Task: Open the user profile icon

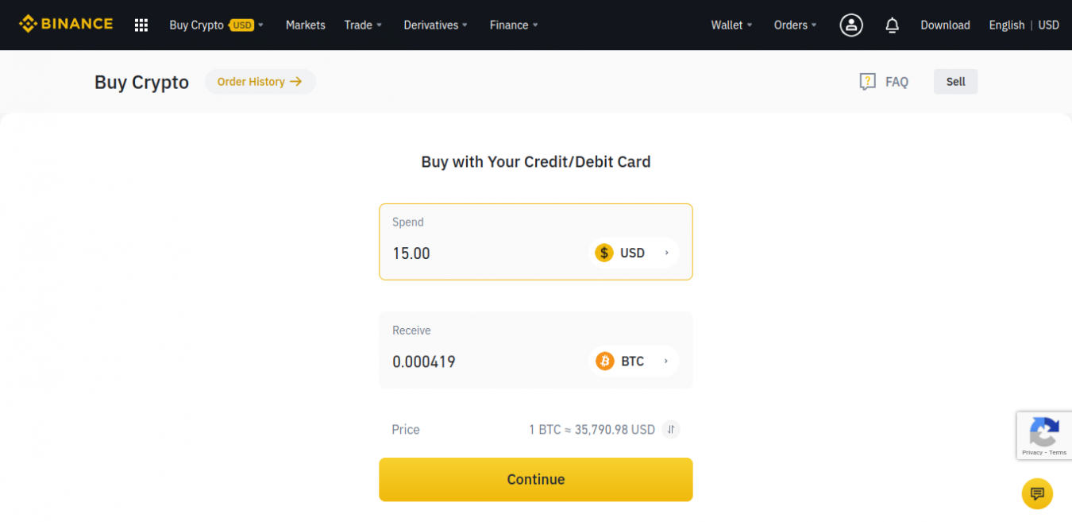Action: click(851, 25)
